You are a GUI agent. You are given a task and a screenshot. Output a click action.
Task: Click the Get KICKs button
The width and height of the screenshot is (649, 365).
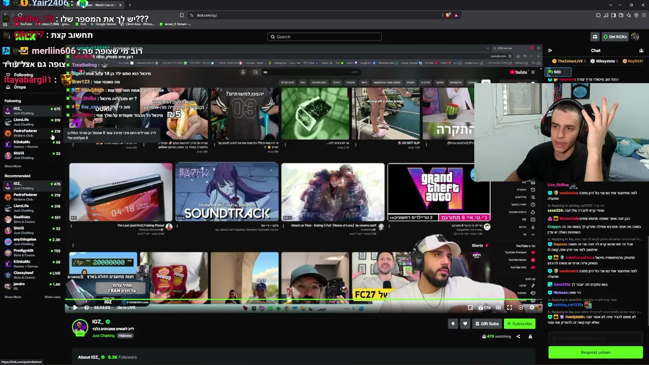[x=615, y=36]
